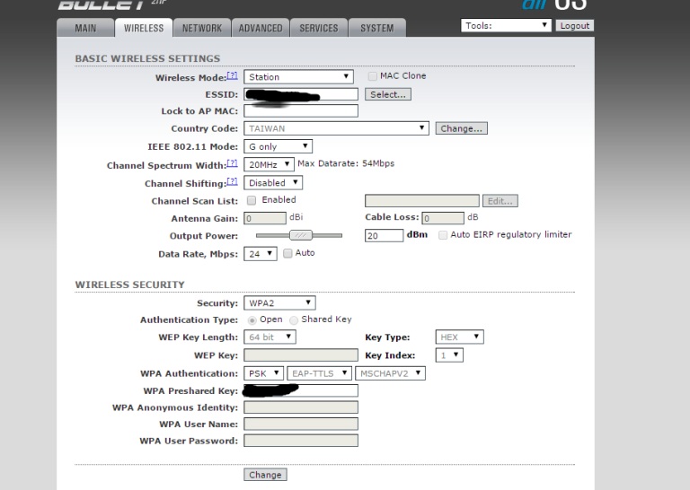
Task: Toggle the Data Rate Auto checkbox
Action: pos(287,253)
